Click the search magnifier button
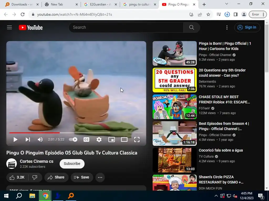 click(x=192, y=27)
